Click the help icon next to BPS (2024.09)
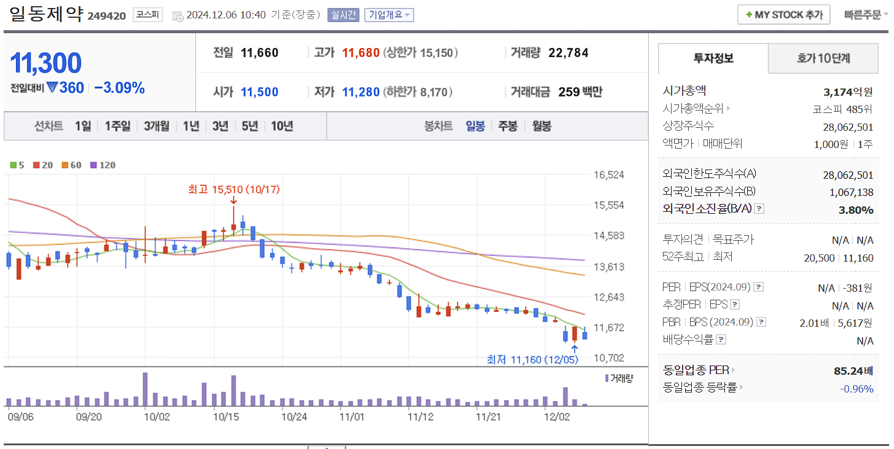Image resolution: width=894 pixels, height=449 pixels. pos(761,321)
